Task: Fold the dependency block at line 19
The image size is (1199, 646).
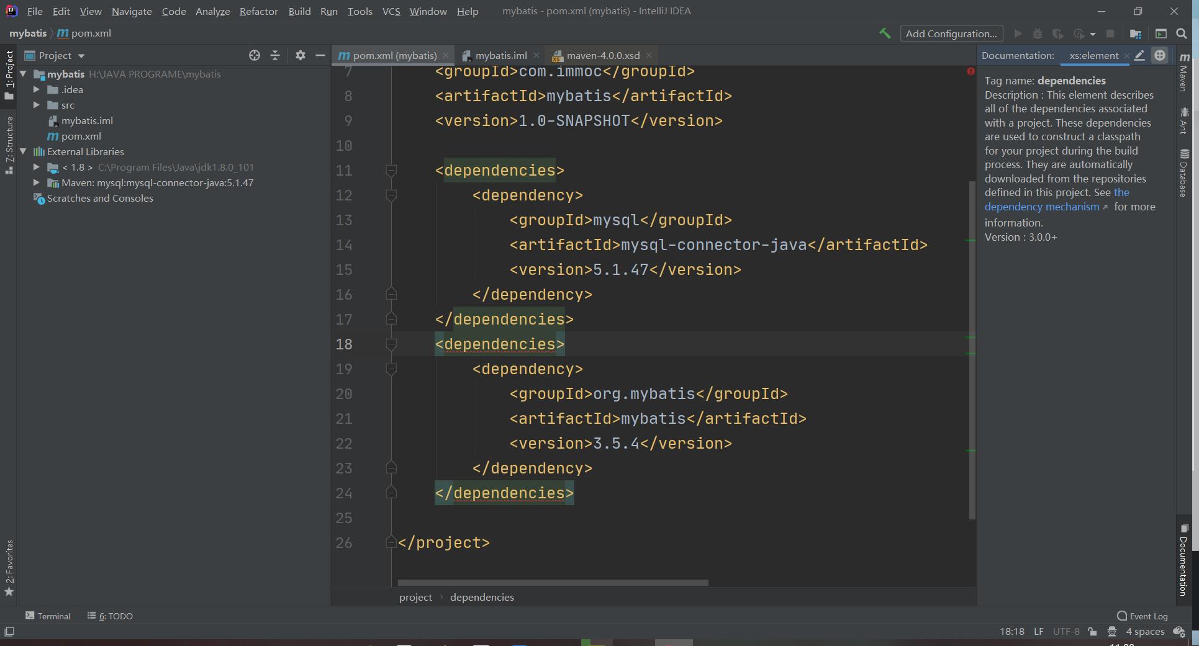Action: [391, 369]
